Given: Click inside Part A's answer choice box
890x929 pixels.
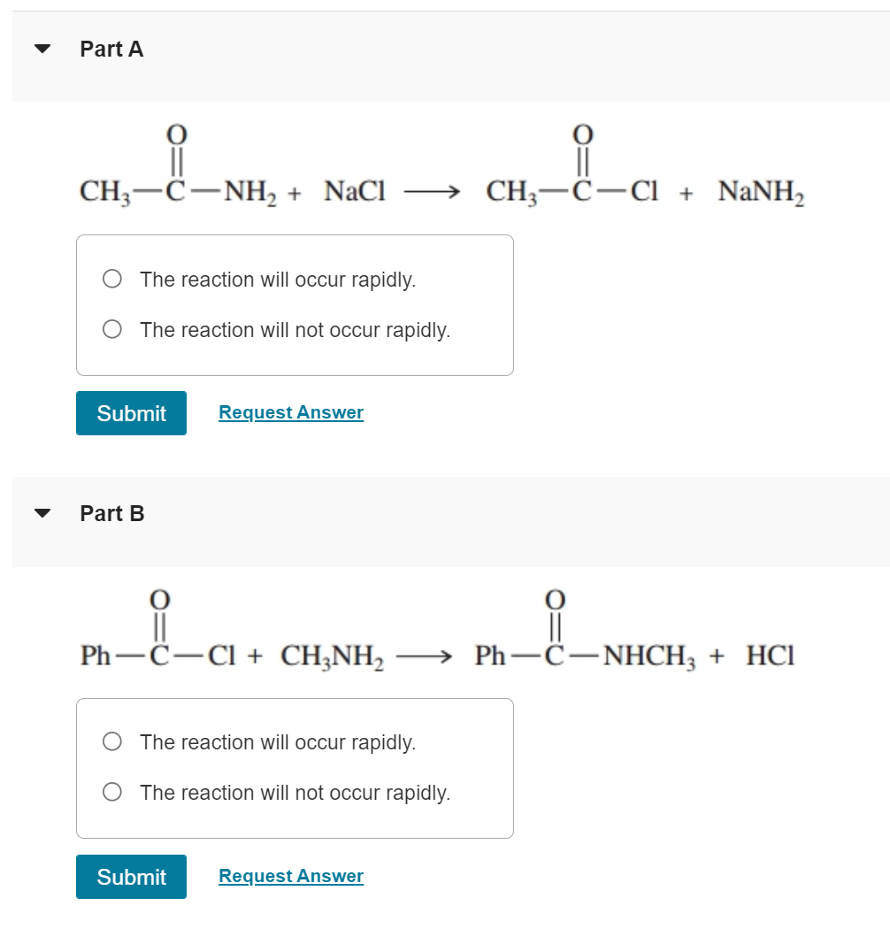Looking at the screenshot, I should pos(295,304).
